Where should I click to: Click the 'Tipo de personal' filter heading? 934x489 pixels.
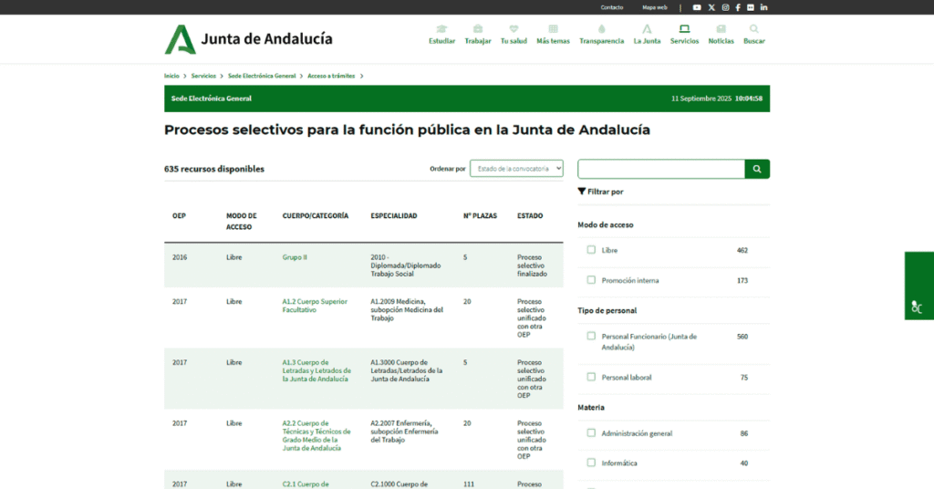click(x=607, y=310)
